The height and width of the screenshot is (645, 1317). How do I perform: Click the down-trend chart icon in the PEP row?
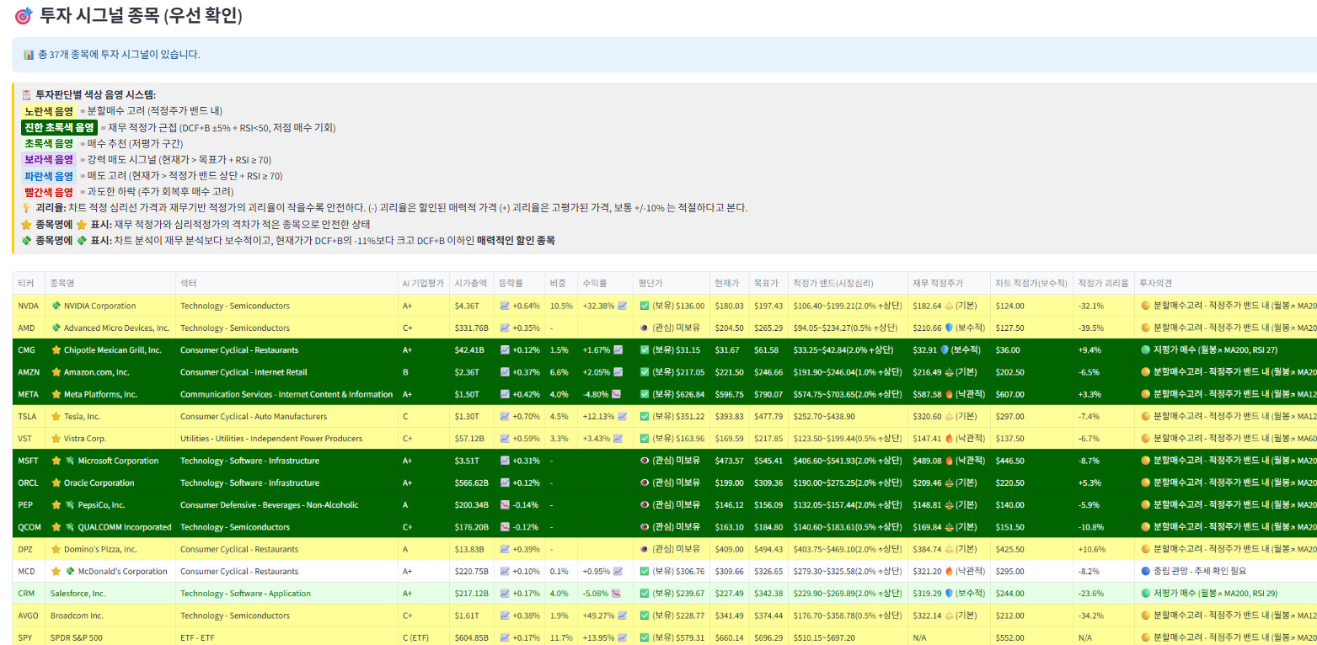pos(505,505)
